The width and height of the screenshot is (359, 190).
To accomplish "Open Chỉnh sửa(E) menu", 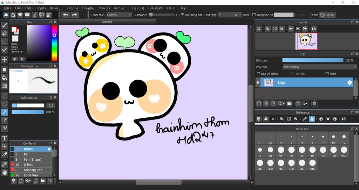I will (24, 8).
